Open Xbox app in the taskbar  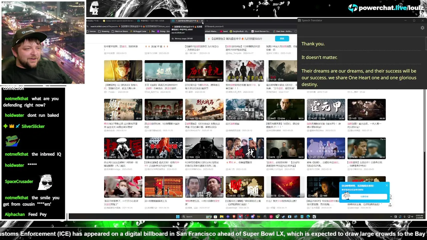click(x=277, y=217)
